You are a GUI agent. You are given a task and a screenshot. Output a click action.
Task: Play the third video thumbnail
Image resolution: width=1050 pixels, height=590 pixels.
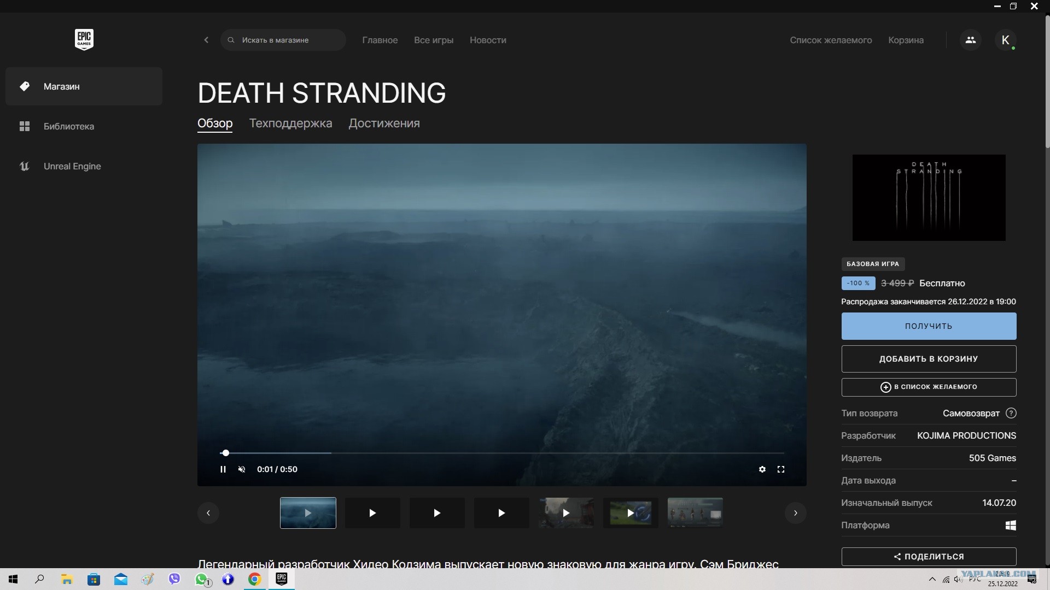[x=437, y=513]
